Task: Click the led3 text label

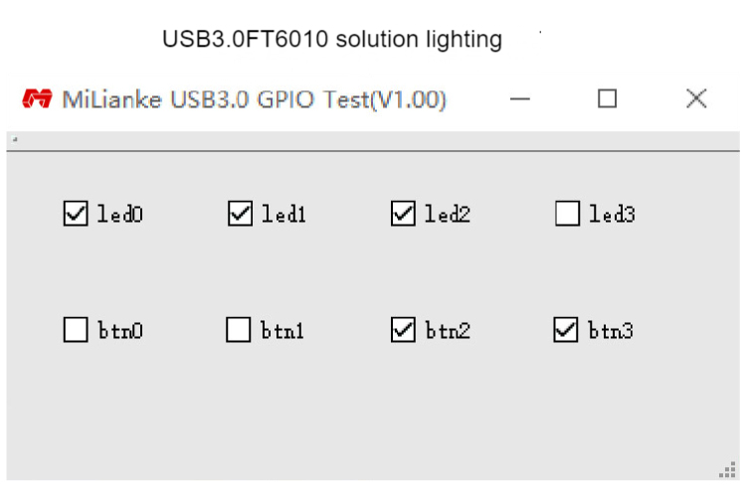Action: [612, 214]
